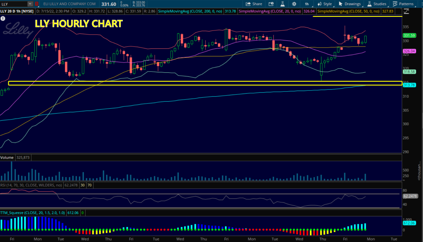Image resolution: width=423 pixels, height=242 pixels.
Task: Click the close value C: 331.59 in header
Action: coord(133,11)
